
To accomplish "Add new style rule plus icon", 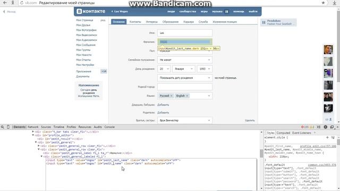I will 327,137.
